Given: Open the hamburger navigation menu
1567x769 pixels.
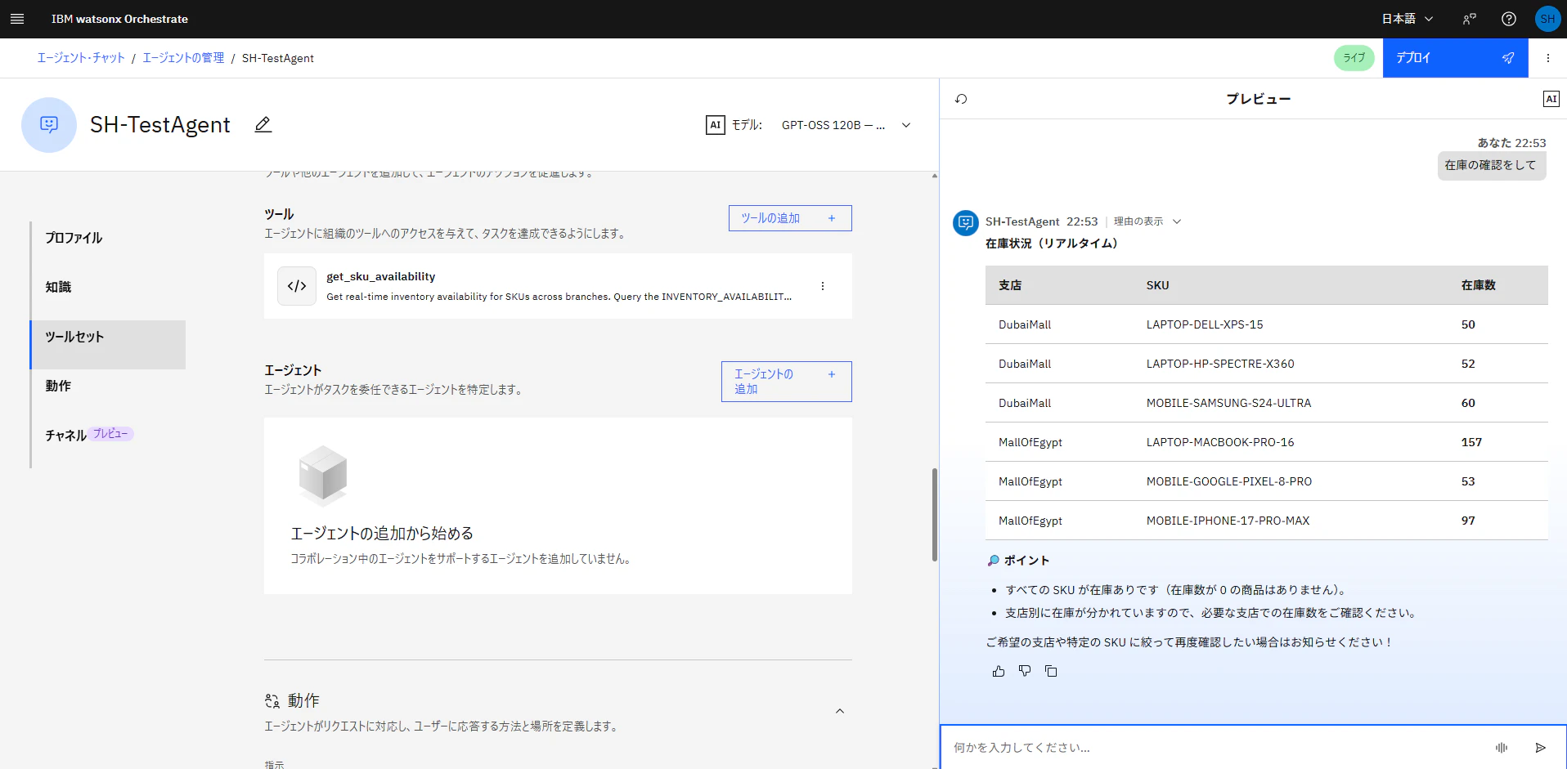Looking at the screenshot, I should click(x=17, y=19).
